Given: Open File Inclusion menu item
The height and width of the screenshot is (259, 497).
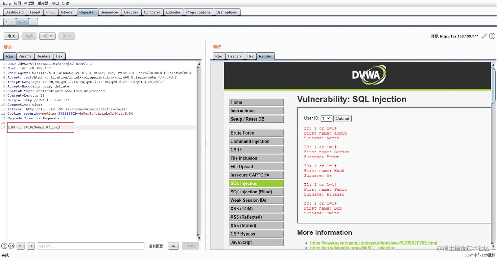Looking at the screenshot, I should pos(256,158).
